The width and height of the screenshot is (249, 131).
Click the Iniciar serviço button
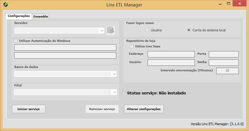[x=29, y=109]
